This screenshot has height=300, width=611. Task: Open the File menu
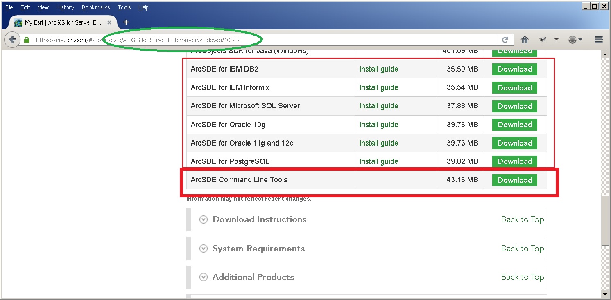(x=9, y=7)
